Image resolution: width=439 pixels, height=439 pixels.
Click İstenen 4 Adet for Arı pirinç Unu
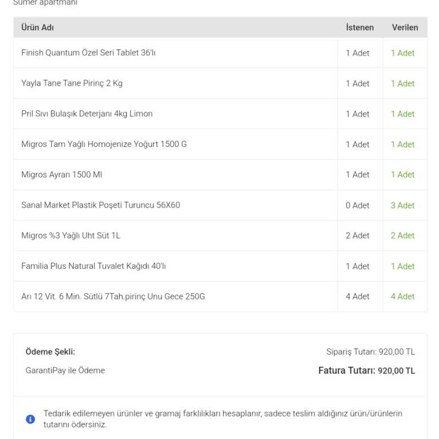tap(357, 296)
